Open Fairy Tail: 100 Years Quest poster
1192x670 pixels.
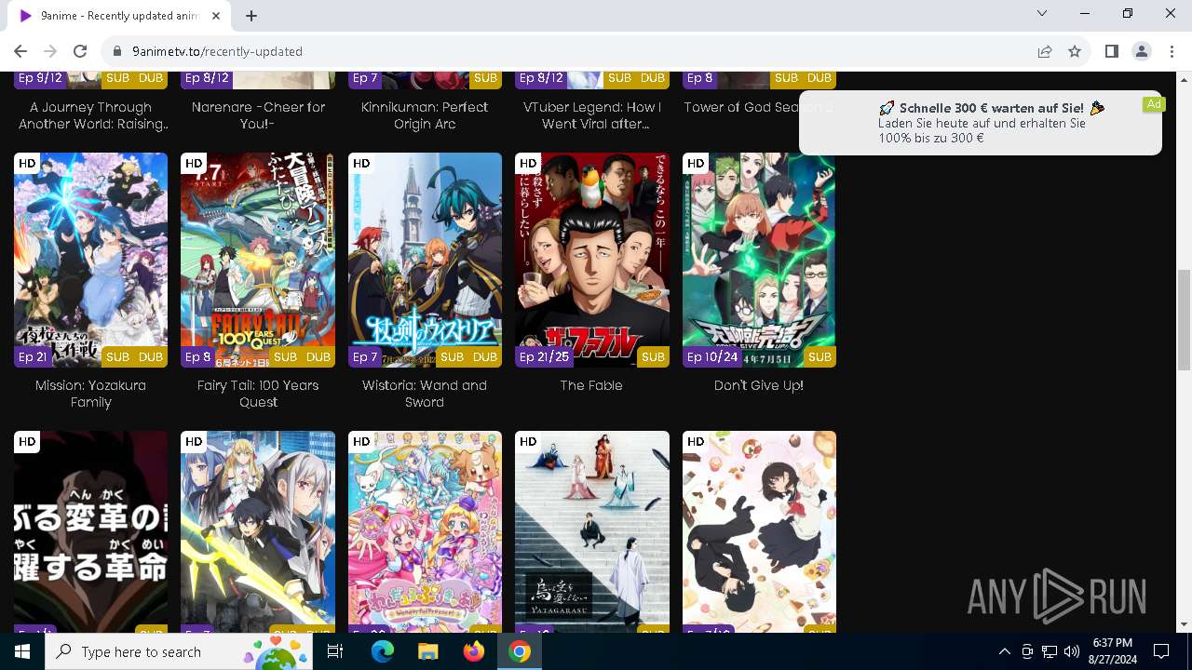[x=258, y=261]
